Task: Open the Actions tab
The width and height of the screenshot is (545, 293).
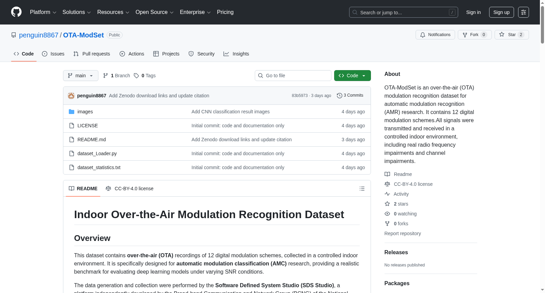Action: (x=132, y=54)
